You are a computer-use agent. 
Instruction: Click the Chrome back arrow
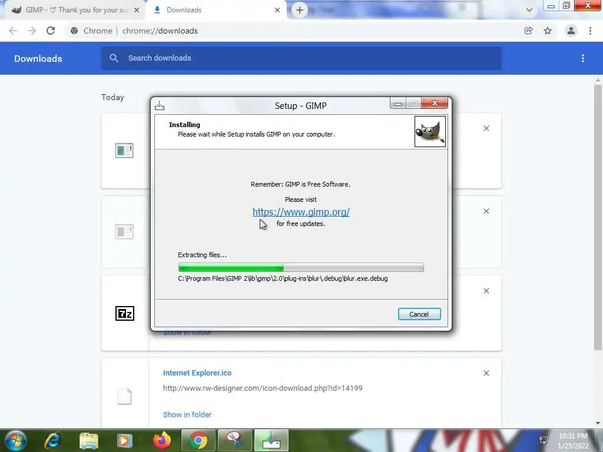coord(13,31)
